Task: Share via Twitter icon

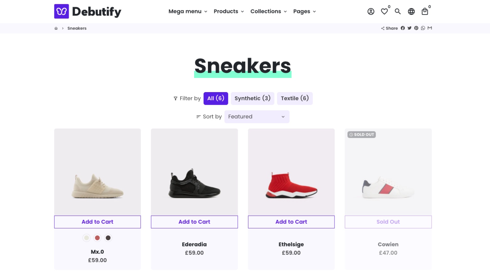Action: click(409, 28)
